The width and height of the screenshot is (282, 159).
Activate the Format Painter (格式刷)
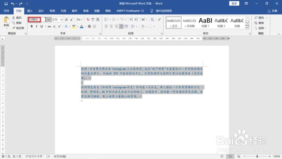click(x=18, y=28)
